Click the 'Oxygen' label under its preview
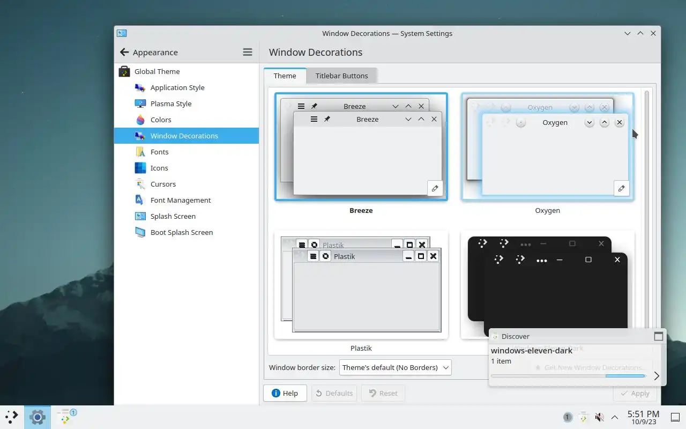Viewport: 686px width, 429px height. coord(548,210)
